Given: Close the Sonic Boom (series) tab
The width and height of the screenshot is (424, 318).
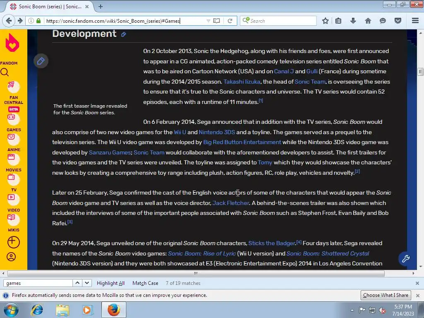Looking at the screenshot, I should [x=87, y=7].
